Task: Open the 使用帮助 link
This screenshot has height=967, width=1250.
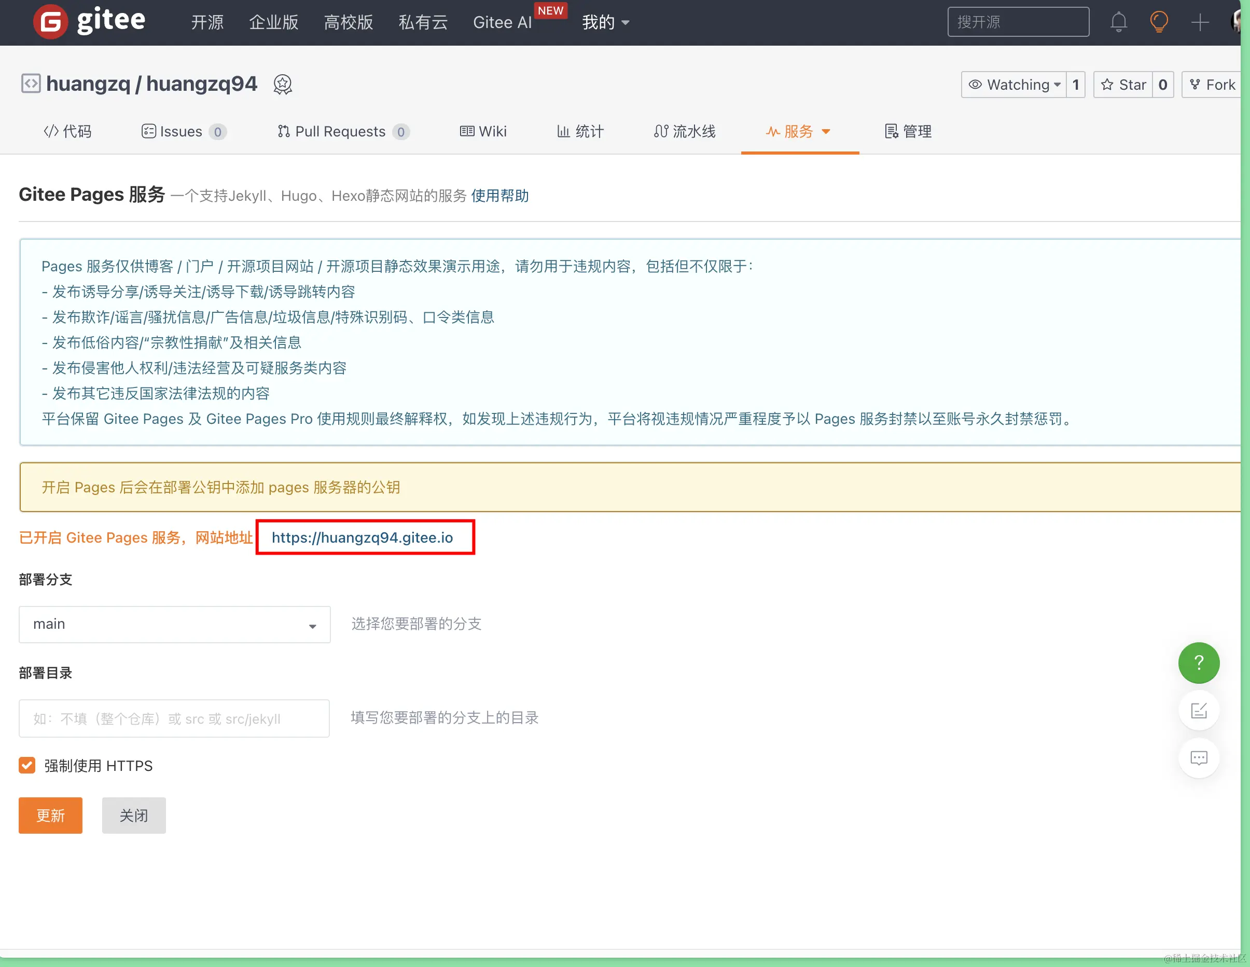Action: pos(499,196)
